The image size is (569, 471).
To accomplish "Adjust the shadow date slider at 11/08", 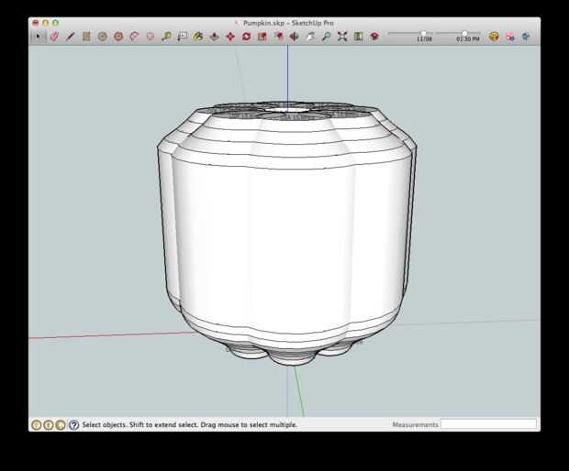I will (x=423, y=33).
